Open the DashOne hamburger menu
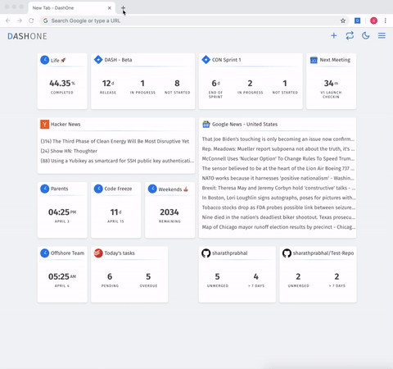Screen dimensions: 393x369 382,35
